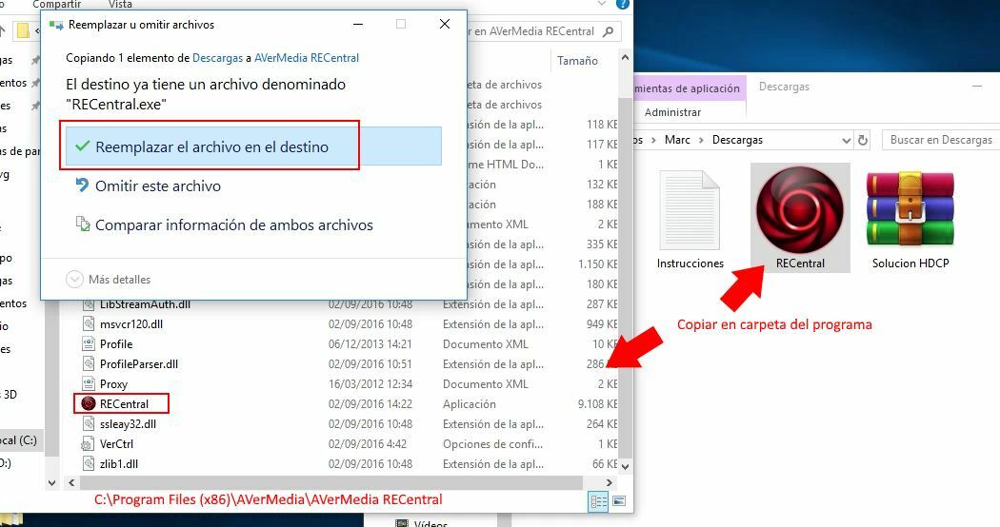Screen dimensions: 1000x527
Task: Collapse the ribbon chevron near help icon
Action: [x=604, y=6]
